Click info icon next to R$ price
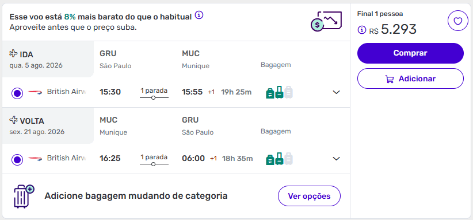Image resolution: width=473 pixels, height=220 pixels. [361, 30]
